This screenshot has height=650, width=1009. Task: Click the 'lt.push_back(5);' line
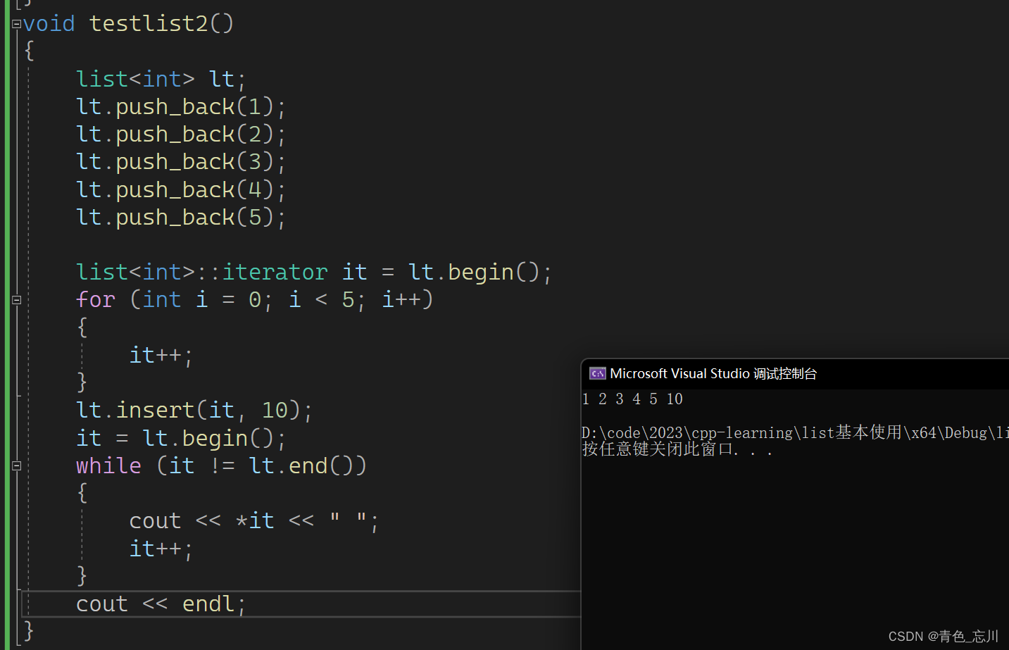pos(181,218)
